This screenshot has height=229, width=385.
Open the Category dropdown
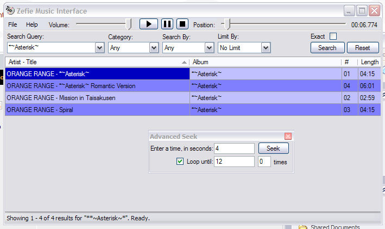(153, 48)
